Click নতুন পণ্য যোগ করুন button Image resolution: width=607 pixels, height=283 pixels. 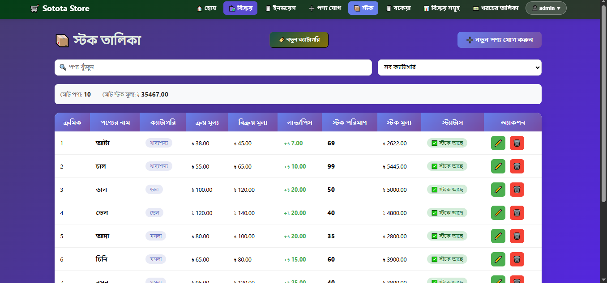tap(500, 40)
